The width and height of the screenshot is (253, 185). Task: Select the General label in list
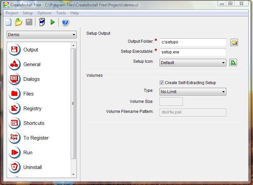tap(32, 64)
